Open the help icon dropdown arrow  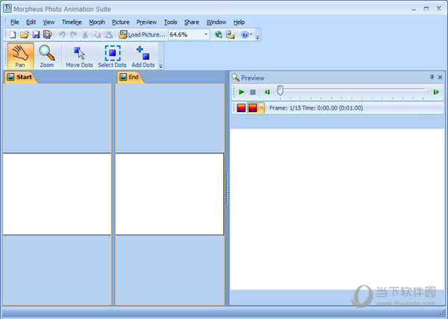click(251, 34)
